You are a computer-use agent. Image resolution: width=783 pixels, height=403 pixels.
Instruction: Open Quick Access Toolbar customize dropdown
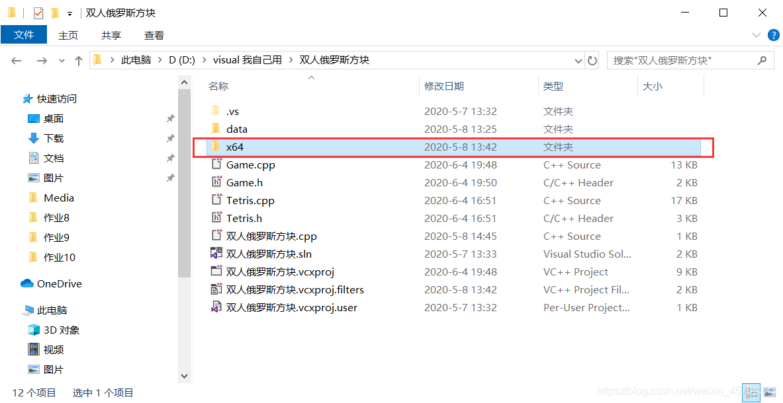pos(70,13)
